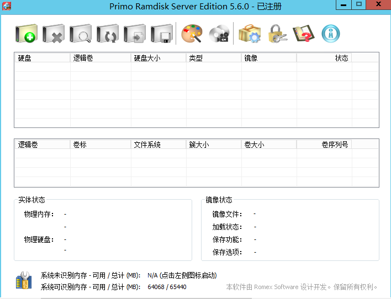Click the 镜像文件 label
The width and height of the screenshot is (391, 299).
click(x=227, y=214)
